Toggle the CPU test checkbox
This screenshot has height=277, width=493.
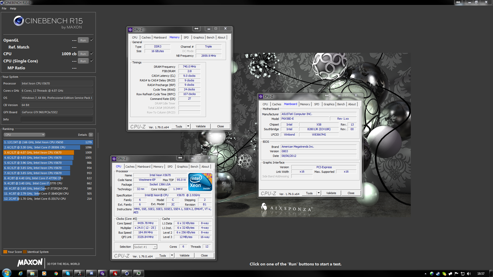tap(92, 53)
